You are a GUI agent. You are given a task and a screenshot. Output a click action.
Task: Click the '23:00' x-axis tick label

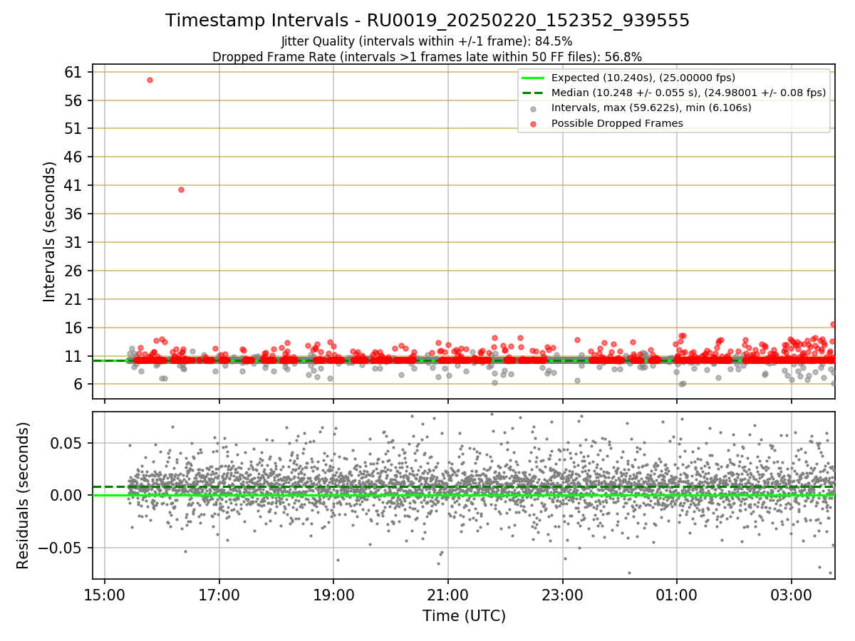click(563, 594)
